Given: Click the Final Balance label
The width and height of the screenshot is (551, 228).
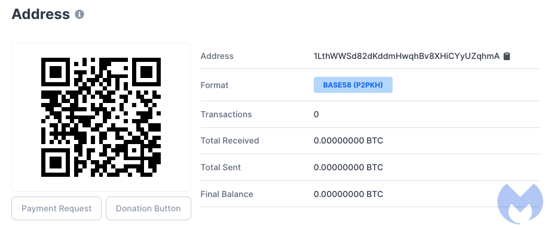Looking at the screenshot, I should click(226, 194).
